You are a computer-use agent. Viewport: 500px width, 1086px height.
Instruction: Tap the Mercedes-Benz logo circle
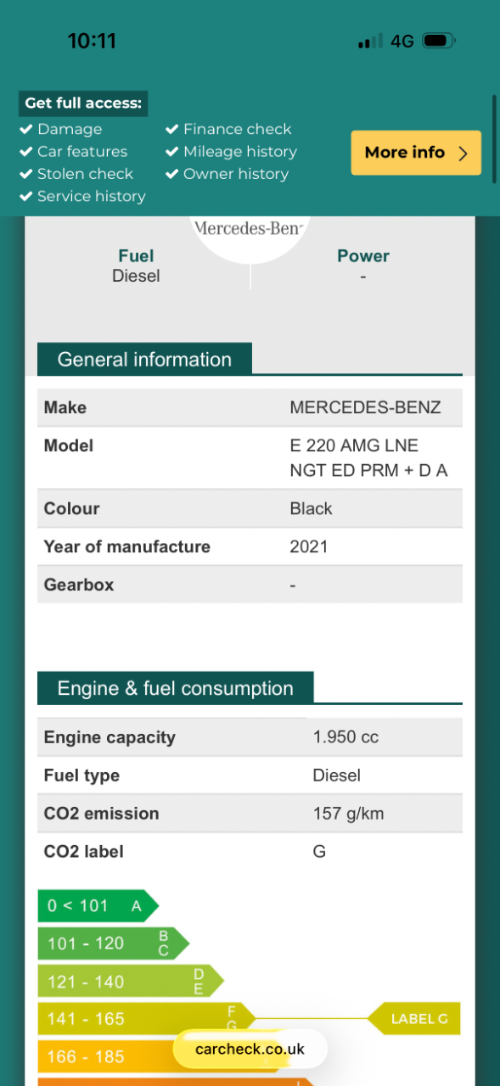[250, 234]
